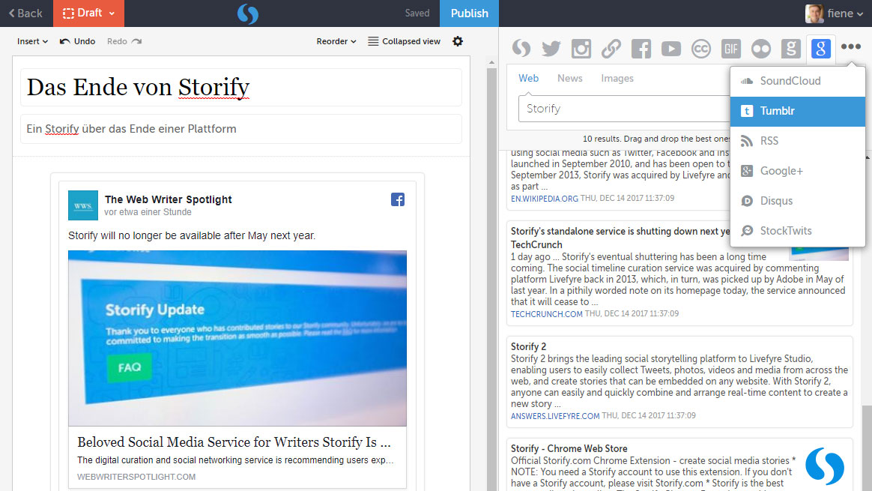872x491 pixels.
Task: Open the Storify source icon
Action: (x=521, y=49)
